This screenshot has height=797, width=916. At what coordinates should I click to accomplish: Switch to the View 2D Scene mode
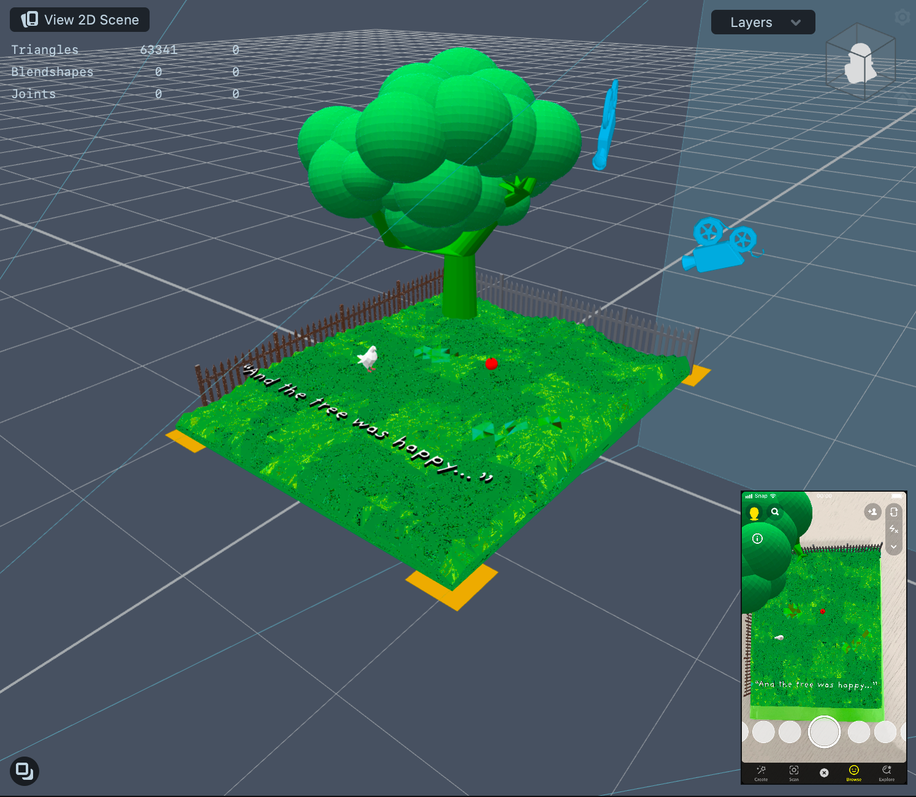80,20
